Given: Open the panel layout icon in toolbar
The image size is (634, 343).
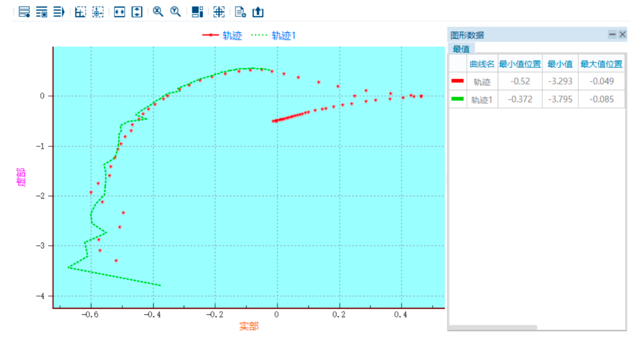Looking at the screenshot, I should [197, 12].
